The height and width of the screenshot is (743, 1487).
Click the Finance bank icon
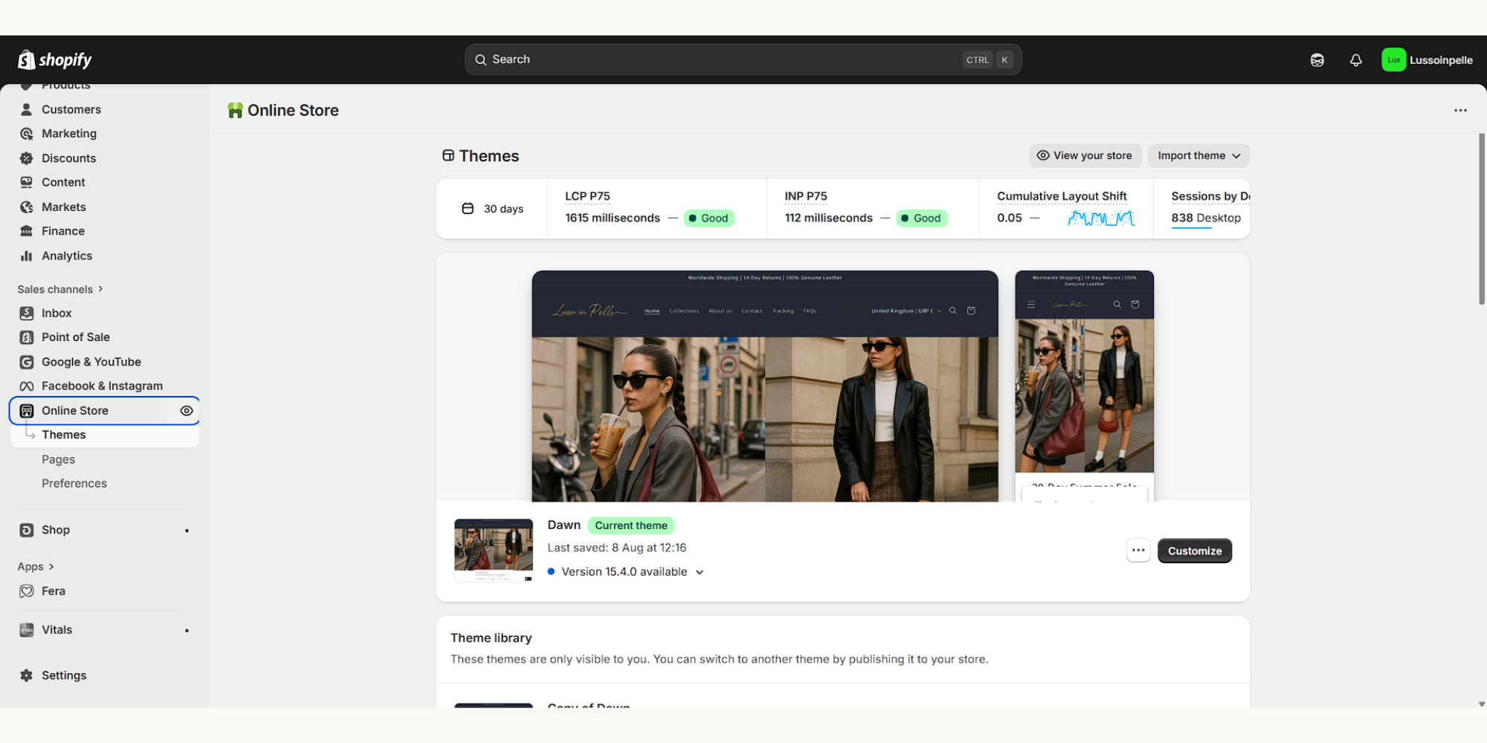(27, 231)
